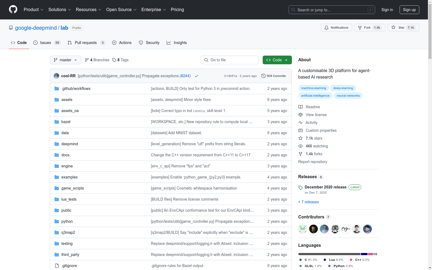Focus the Search or jump to field

pos(332,10)
